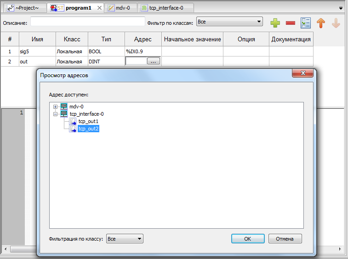Click the green plus add variable icon

275,23
